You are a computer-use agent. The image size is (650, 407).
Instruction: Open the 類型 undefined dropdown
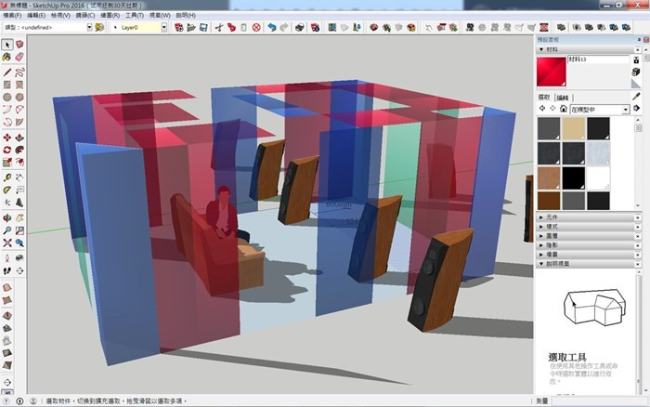(x=89, y=28)
